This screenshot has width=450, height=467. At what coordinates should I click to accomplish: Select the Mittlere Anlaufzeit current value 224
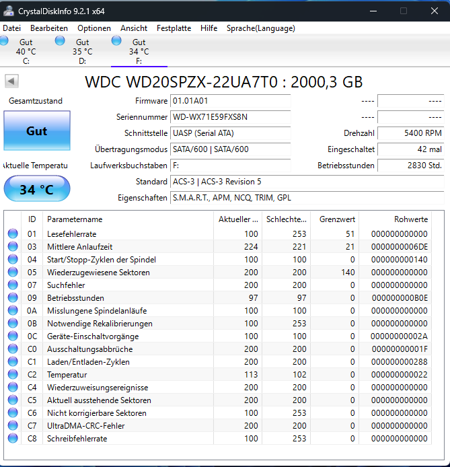(251, 246)
